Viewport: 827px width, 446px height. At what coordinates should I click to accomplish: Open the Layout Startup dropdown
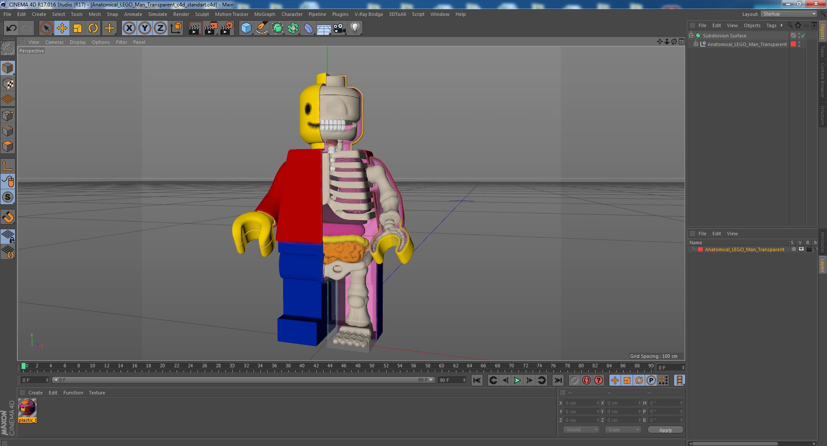coord(789,14)
